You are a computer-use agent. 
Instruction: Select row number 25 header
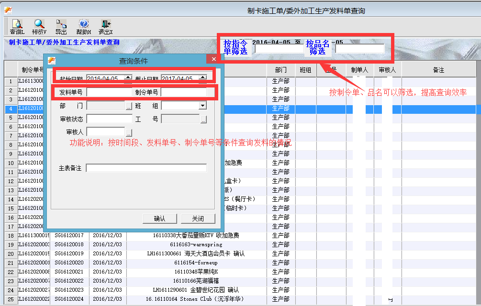(11, 299)
